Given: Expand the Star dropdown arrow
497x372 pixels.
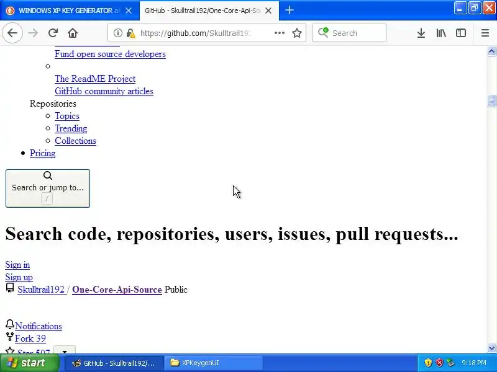Looking at the screenshot, I should click(65, 350).
